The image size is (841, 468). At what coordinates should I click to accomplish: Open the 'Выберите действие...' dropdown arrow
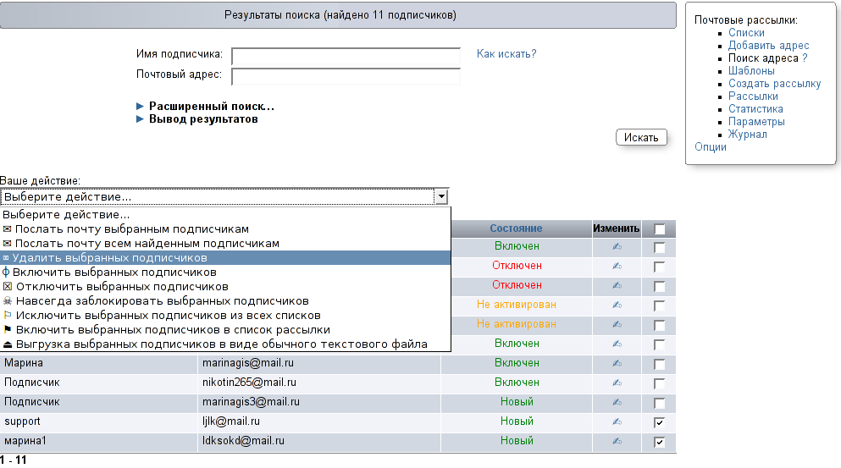[x=441, y=196]
